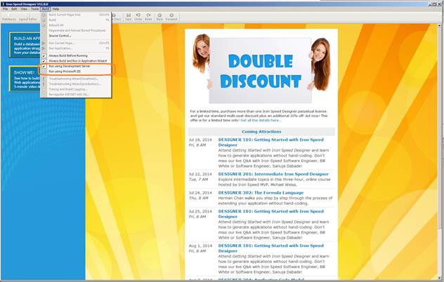Select Run using Development Server option
444x282 pixels.
[x=76, y=66]
